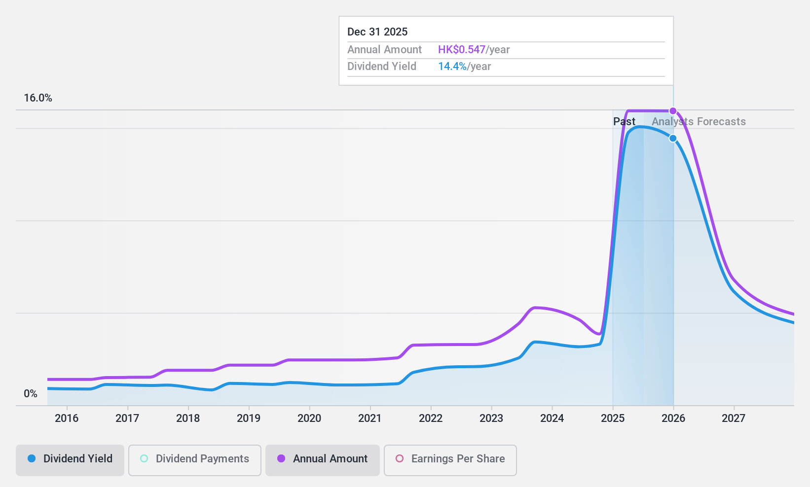Click the 2020 x-axis label

click(x=309, y=418)
